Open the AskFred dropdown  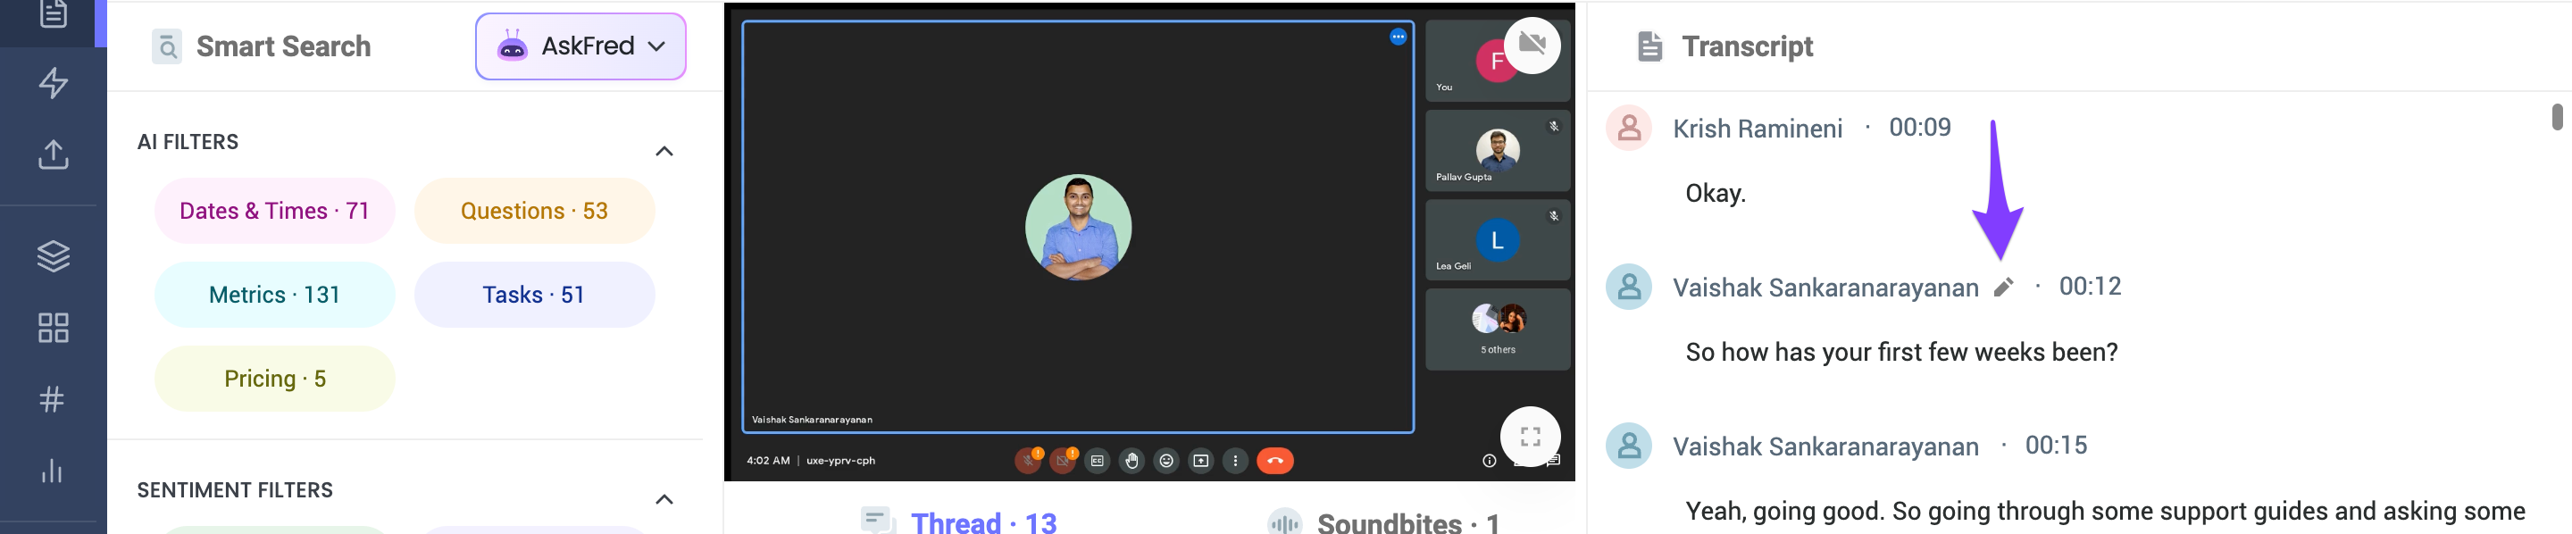point(580,46)
